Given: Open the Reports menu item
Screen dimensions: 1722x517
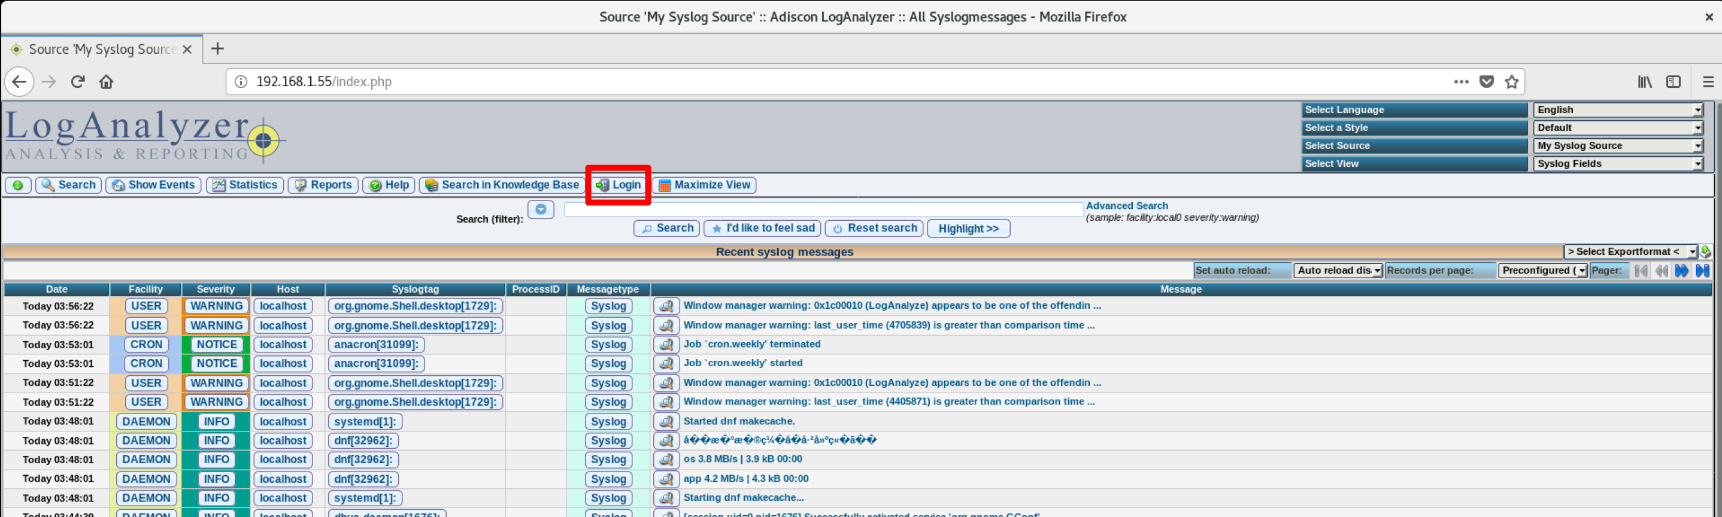Looking at the screenshot, I should click(x=323, y=185).
